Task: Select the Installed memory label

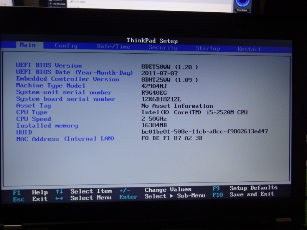Action: point(47,126)
